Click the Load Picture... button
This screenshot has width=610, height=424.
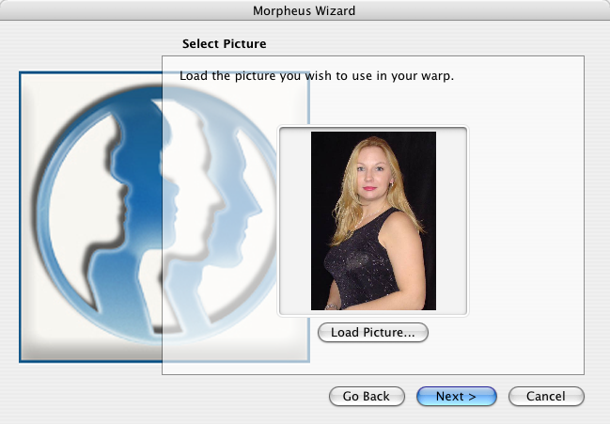pyautogui.click(x=373, y=333)
